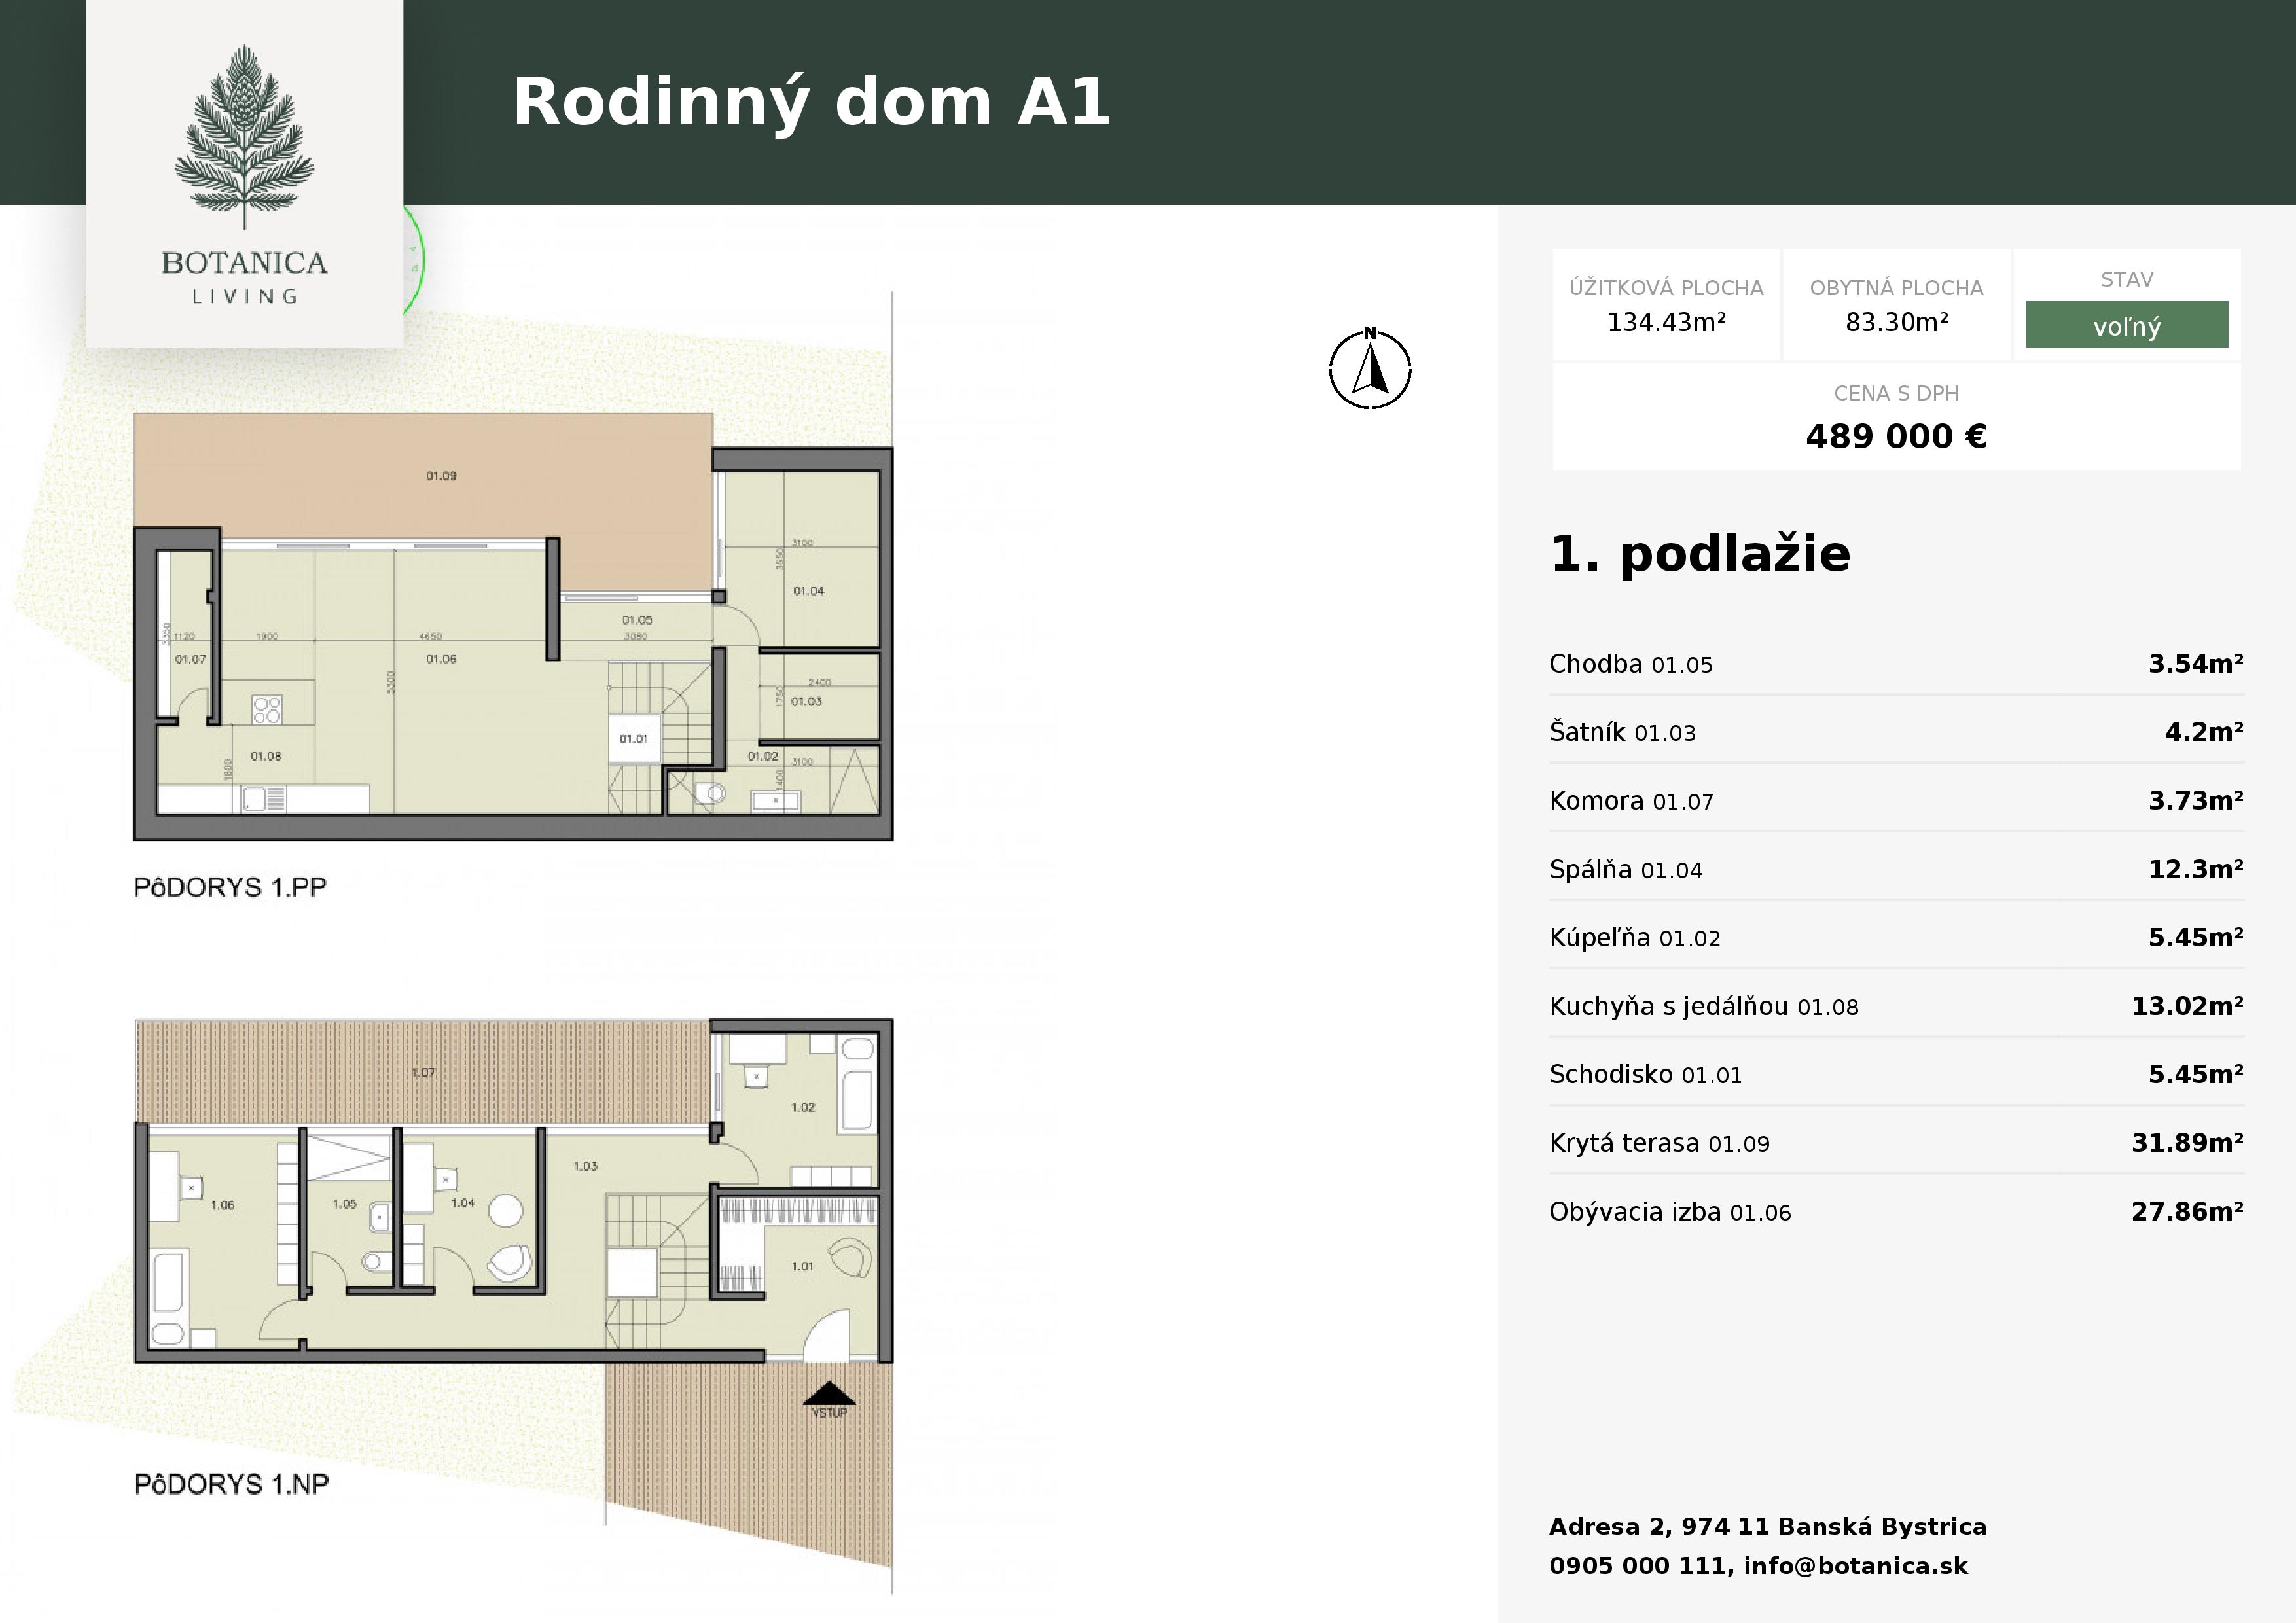This screenshot has height=1623, width=2296.
Task: Click the 31.89m² terrace area value
Action: 2187,1143
